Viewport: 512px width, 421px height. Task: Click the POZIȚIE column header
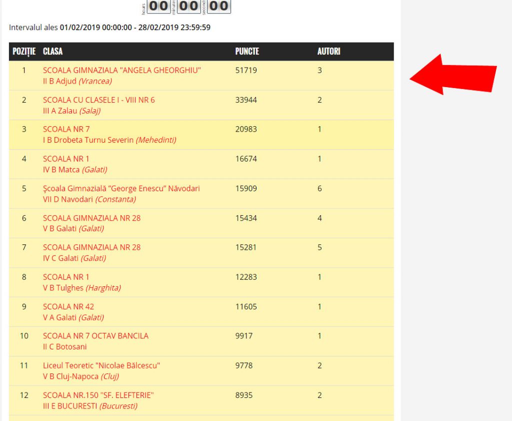(24, 52)
